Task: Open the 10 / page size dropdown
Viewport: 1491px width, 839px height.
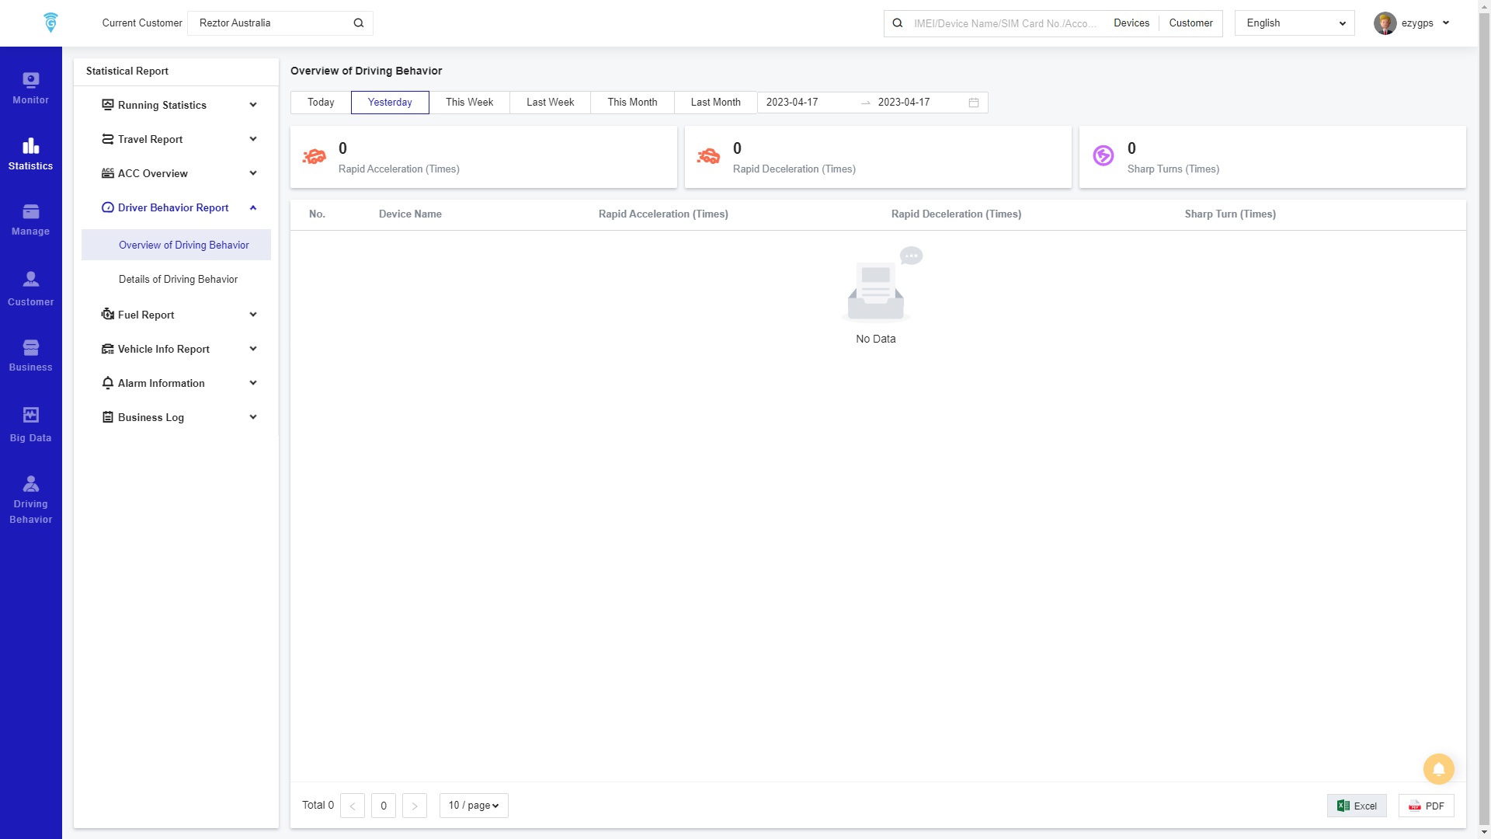Action: pos(474,806)
